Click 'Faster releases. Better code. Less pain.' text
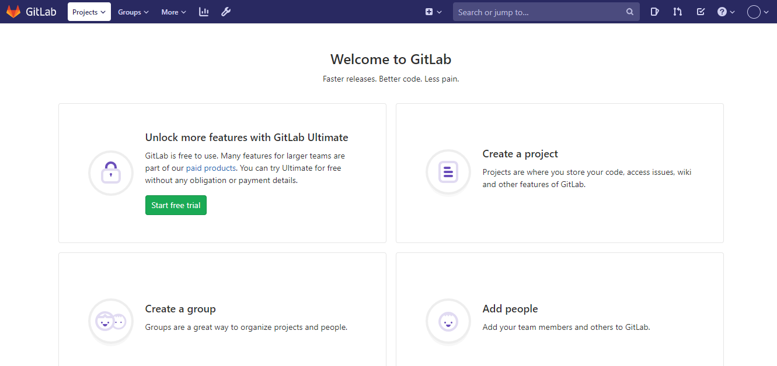This screenshot has height=366, width=777. (391, 79)
